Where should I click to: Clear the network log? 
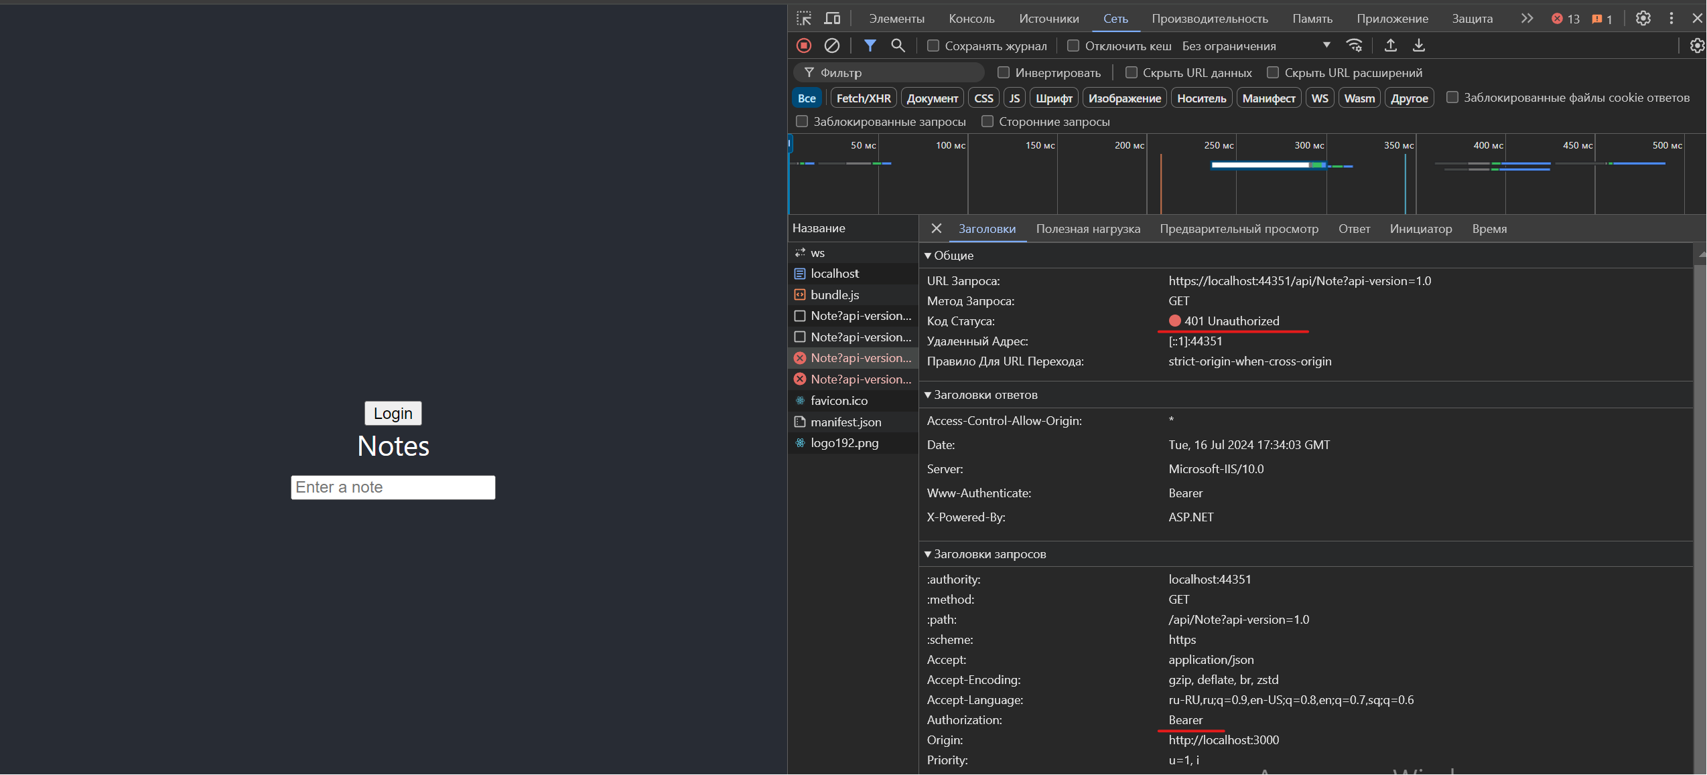pyautogui.click(x=831, y=46)
